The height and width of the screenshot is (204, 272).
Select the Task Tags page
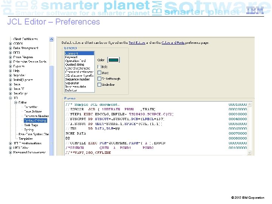[31, 125]
